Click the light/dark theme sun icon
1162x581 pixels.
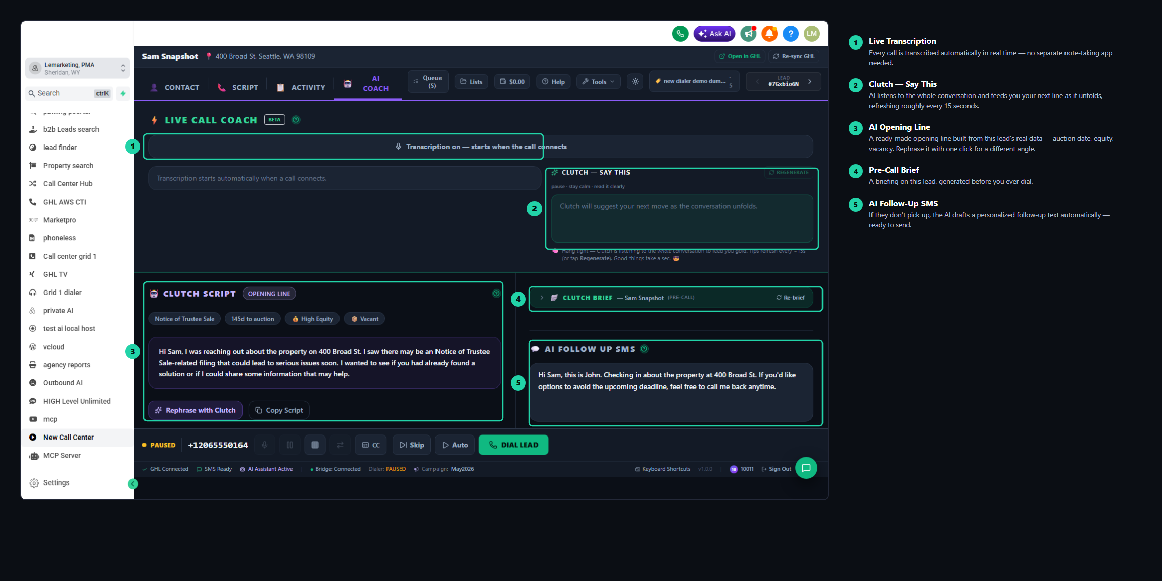(635, 81)
